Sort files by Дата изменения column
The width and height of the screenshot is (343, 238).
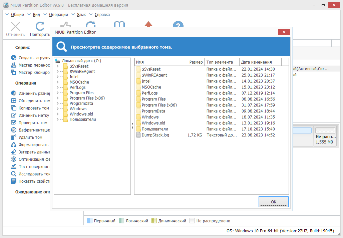tap(260, 62)
